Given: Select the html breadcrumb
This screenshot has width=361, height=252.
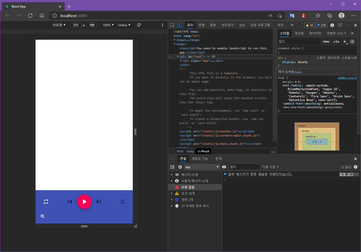Looking at the screenshot, I should tap(180, 151).
